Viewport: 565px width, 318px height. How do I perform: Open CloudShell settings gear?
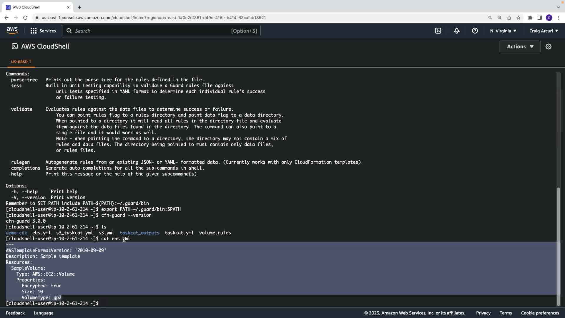pyautogui.click(x=548, y=47)
